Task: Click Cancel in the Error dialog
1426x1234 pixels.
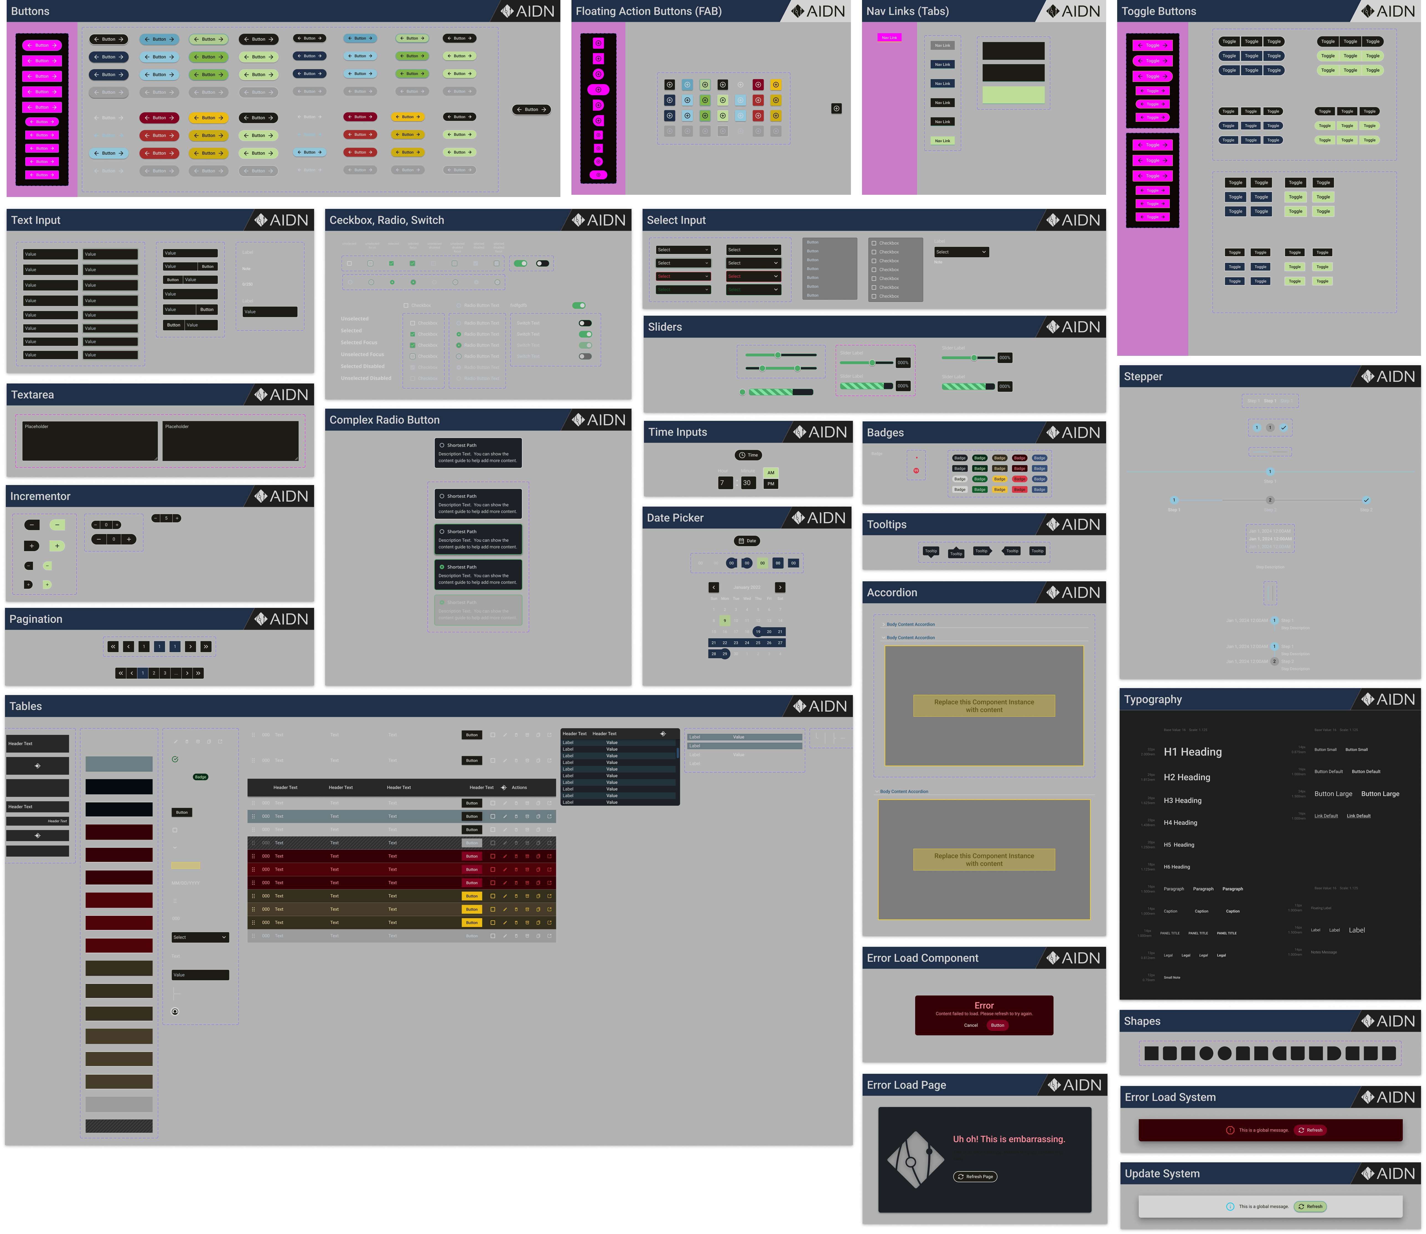Action: point(970,1025)
